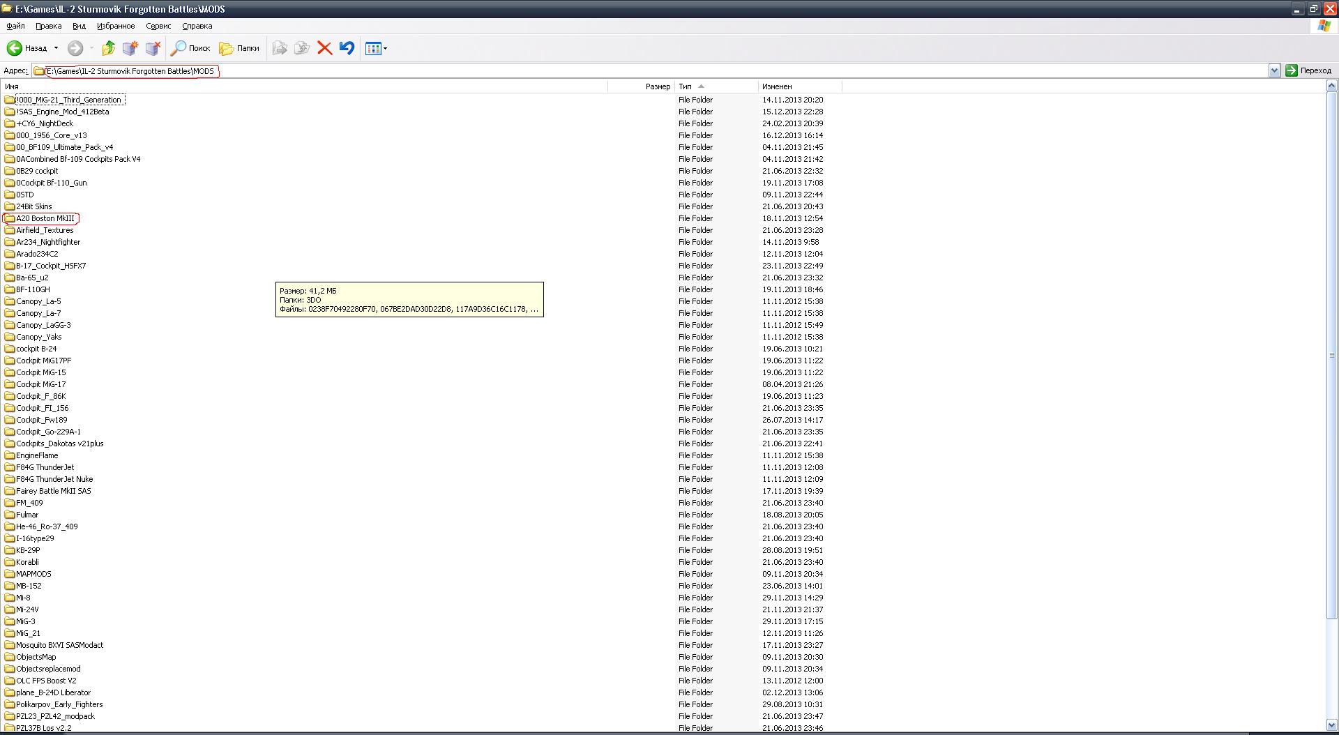The image size is (1339, 735).
Task: Click the folder icon of EngineFlame
Action: [x=10, y=455]
